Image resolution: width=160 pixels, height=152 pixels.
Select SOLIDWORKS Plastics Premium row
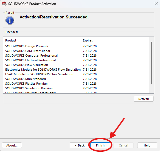pos(76,84)
